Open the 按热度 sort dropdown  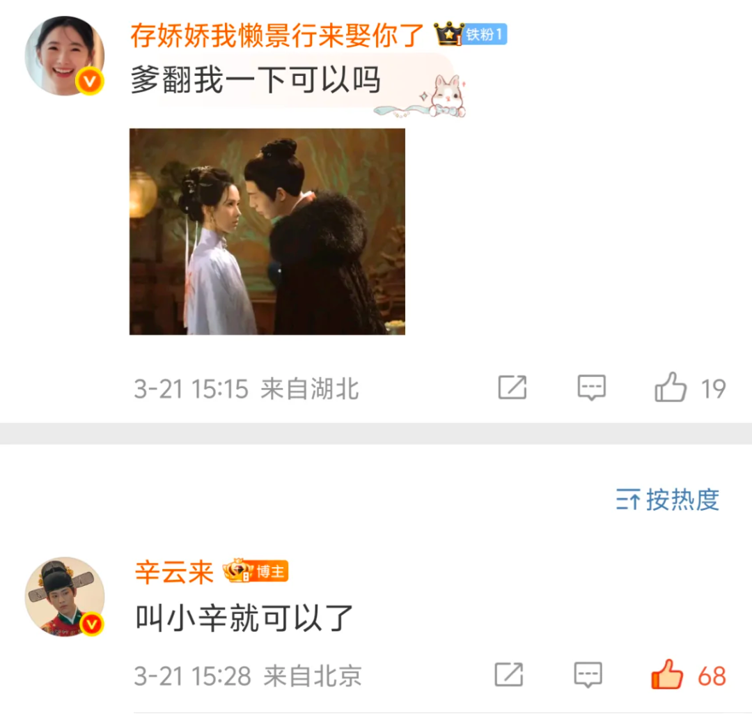pyautogui.click(x=668, y=500)
